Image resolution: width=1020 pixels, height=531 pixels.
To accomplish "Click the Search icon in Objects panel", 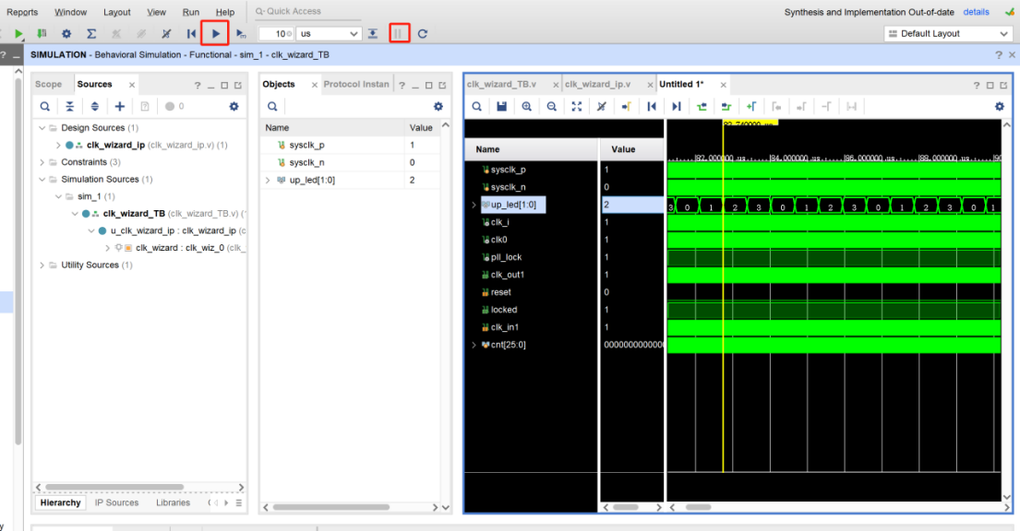I will coord(272,107).
